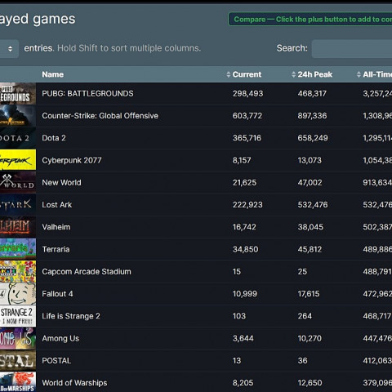Open the entries count dropdown
This screenshot has width=392, height=392.
pos(9,49)
